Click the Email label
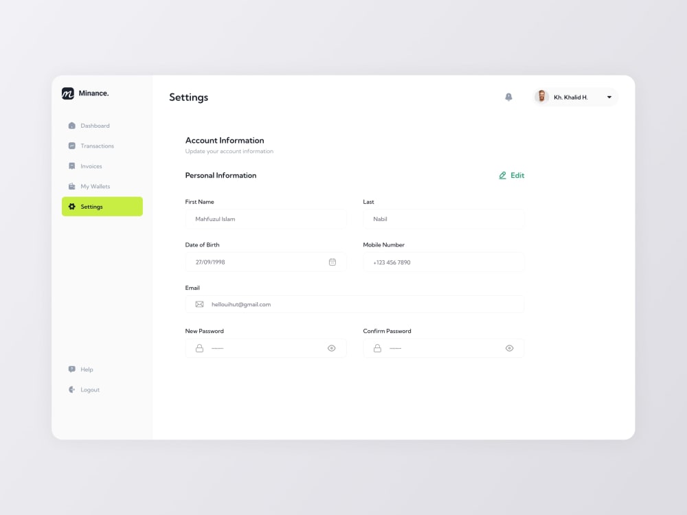 tap(192, 288)
